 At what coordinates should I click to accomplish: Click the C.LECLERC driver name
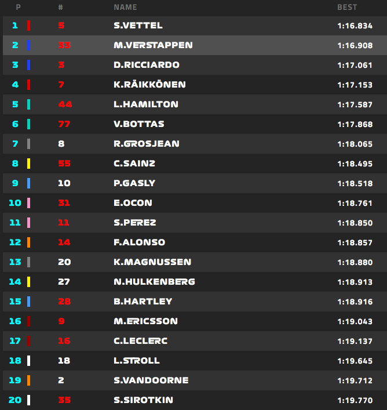140,341
